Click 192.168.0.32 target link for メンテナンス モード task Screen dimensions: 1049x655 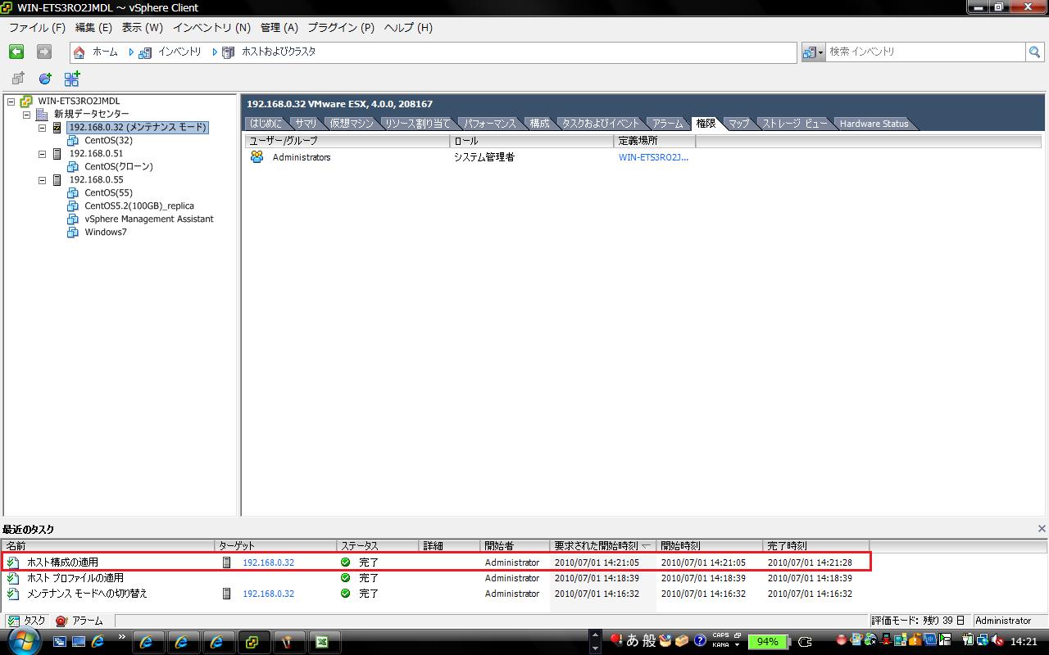268,594
